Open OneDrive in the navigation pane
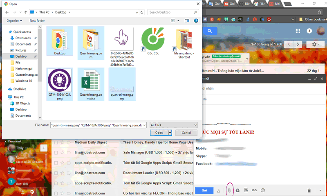Screen dimensions: 327x196 (20, 89)
